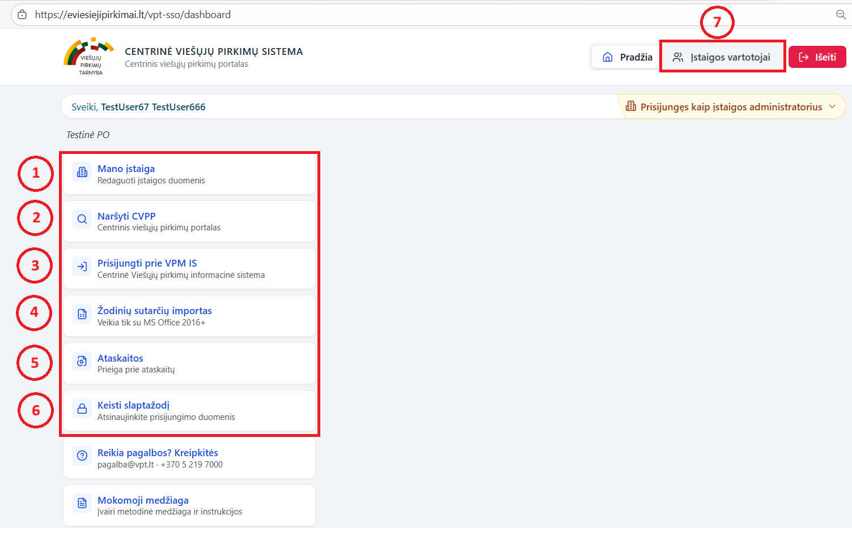Viewport: 852px width, 545px height.
Task: Click header subtitle Centrinis viešųjų pirkimų portalas
Action: [x=186, y=64]
